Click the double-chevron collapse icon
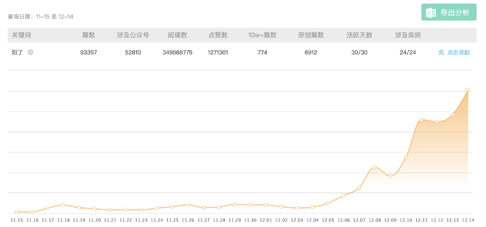The image size is (486, 227). pyautogui.click(x=441, y=53)
